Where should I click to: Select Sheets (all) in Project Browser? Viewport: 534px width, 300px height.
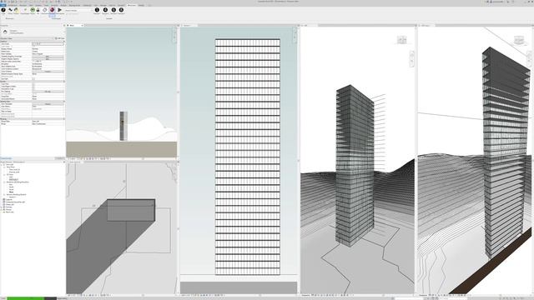(10, 204)
